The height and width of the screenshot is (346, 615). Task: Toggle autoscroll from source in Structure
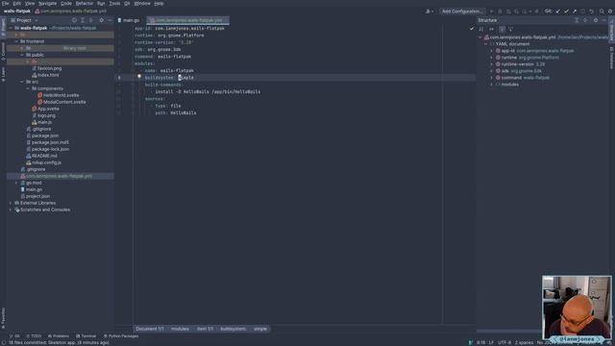510,29
